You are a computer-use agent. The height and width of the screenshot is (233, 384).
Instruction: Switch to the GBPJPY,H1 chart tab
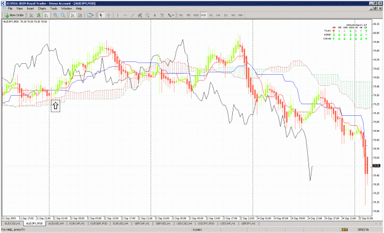point(249,223)
